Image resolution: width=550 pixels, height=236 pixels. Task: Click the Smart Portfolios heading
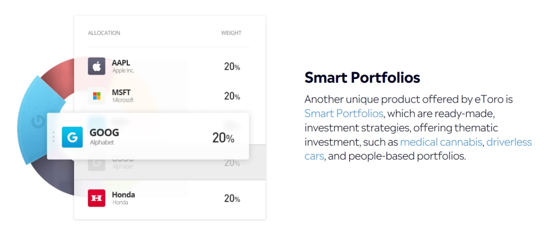tap(363, 77)
